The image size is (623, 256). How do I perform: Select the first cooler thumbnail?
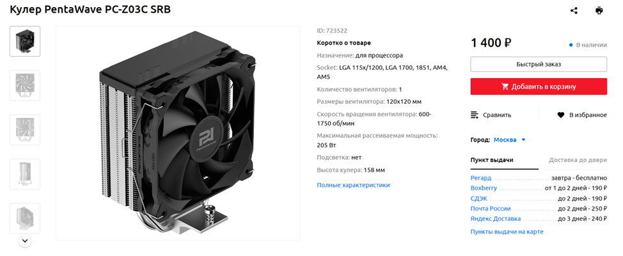tap(25, 42)
